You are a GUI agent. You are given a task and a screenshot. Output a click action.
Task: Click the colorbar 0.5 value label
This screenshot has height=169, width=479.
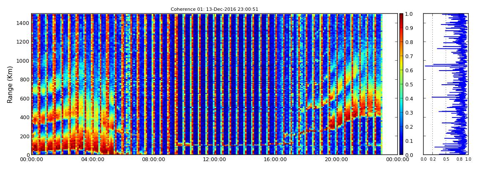(x=409, y=84)
